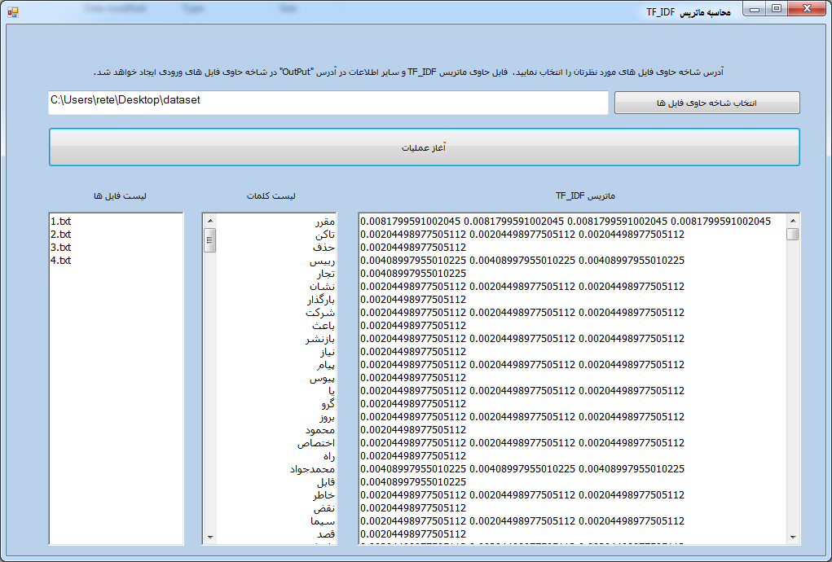Click word list scroll-up arrow
Viewport: 832px width, 562px height.
(x=209, y=221)
